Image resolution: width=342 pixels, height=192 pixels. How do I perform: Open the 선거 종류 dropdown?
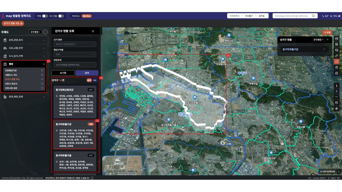(x=75, y=44)
